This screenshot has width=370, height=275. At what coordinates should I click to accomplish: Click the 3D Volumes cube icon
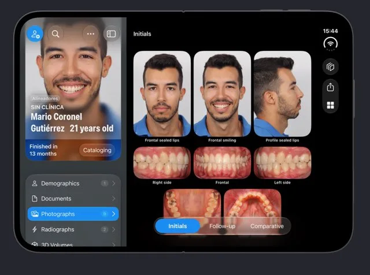point(35,244)
